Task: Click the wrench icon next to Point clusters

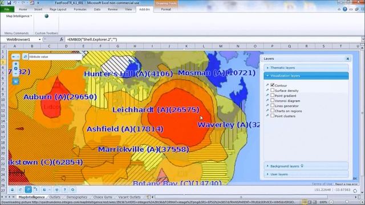Action: pyautogui.click(x=267, y=116)
